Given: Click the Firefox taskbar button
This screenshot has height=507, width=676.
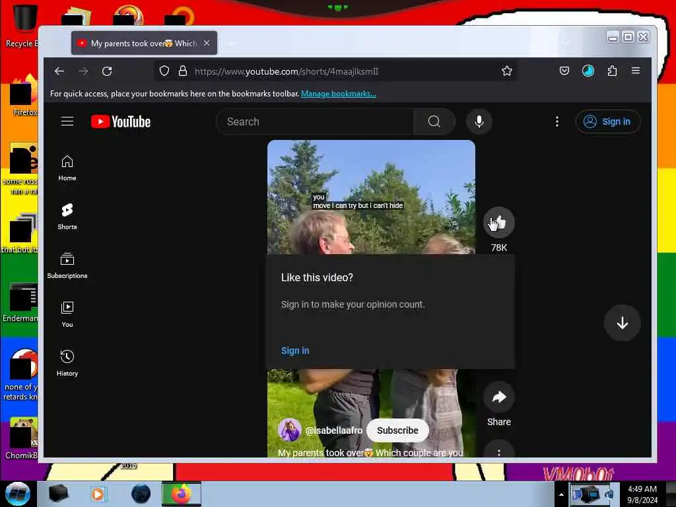Looking at the screenshot, I should [182, 494].
